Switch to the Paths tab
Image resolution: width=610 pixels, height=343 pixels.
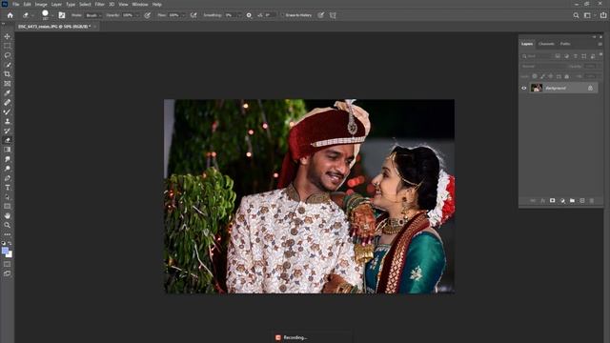pyautogui.click(x=565, y=44)
